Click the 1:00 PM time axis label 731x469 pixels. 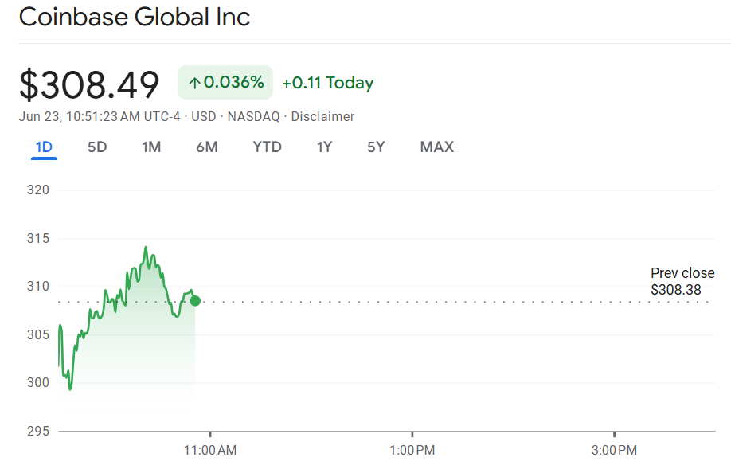(x=412, y=451)
